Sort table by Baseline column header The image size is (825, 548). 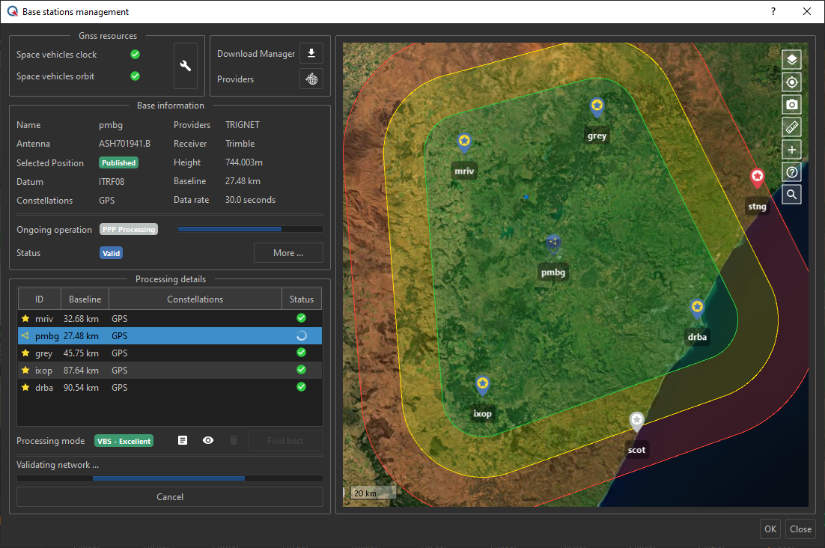click(85, 299)
